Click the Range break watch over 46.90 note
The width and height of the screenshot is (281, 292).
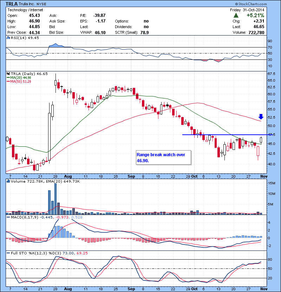[163, 158]
